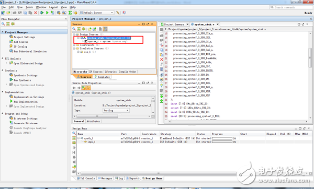
Task: Expand the Constraints tree node
Action: click(x=74, y=45)
